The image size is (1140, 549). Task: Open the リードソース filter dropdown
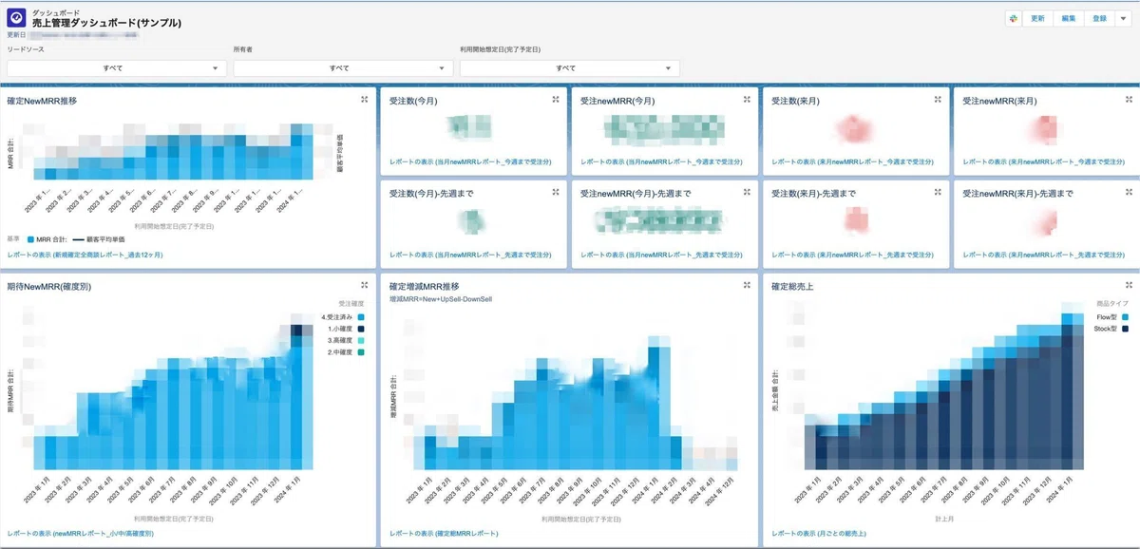117,68
